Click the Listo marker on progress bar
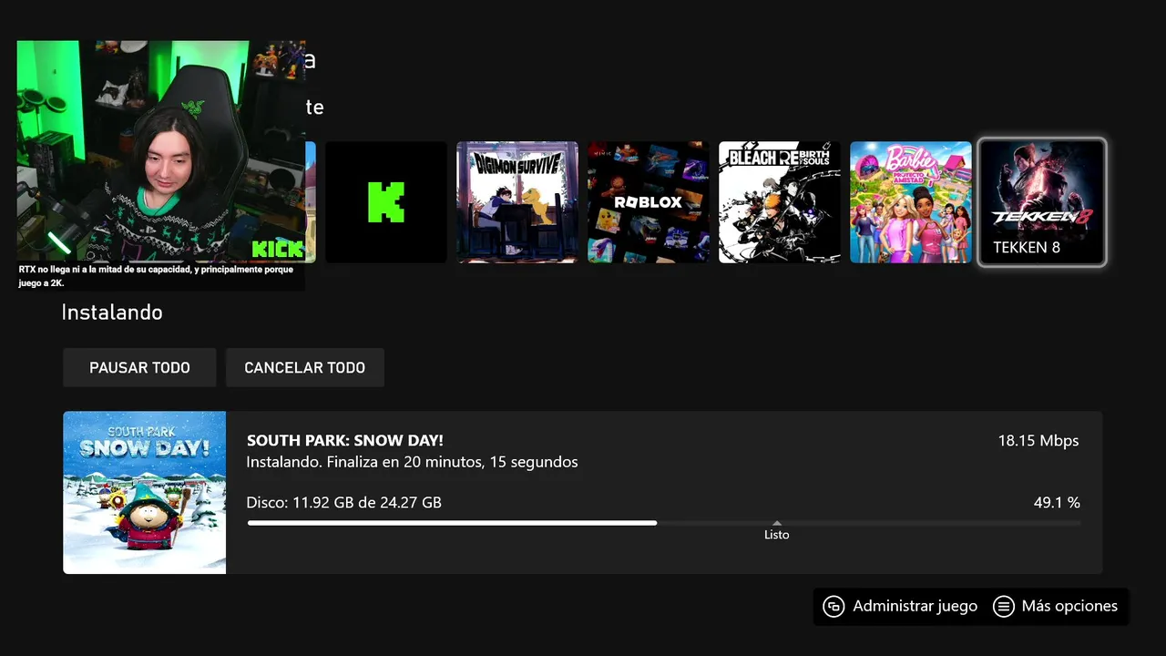Viewport: 1166px width, 656px height. 777,531
